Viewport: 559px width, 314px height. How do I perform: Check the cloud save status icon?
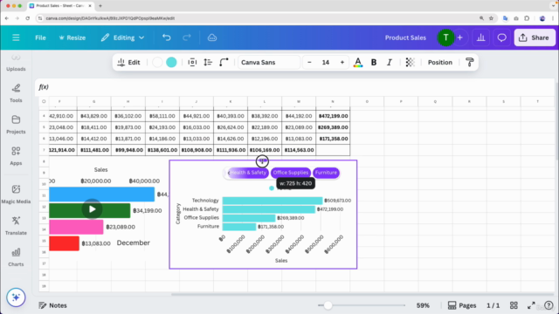tap(212, 38)
